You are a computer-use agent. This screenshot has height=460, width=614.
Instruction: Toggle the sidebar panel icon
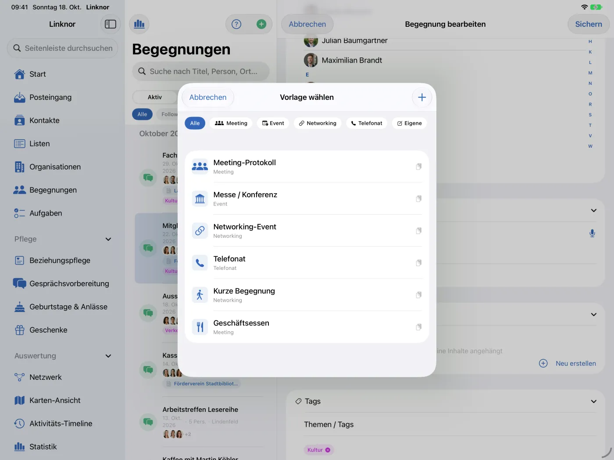coord(111,24)
